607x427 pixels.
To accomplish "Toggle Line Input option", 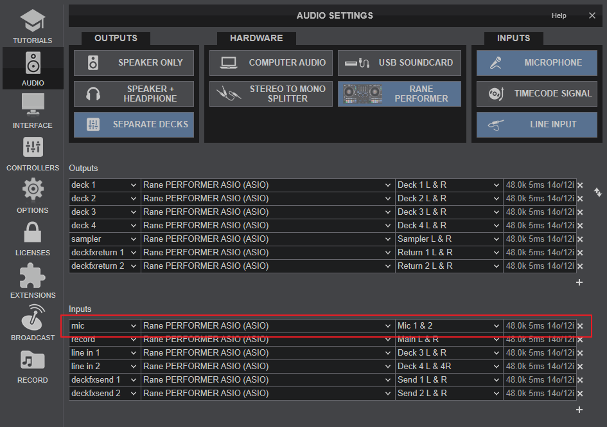I will click(537, 125).
